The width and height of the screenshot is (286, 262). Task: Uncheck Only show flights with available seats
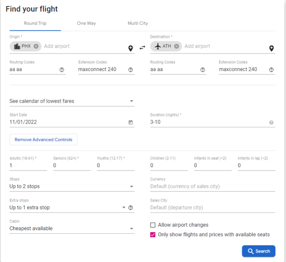coord(153,235)
